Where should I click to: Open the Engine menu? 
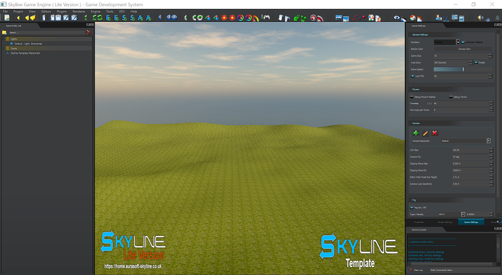point(96,11)
